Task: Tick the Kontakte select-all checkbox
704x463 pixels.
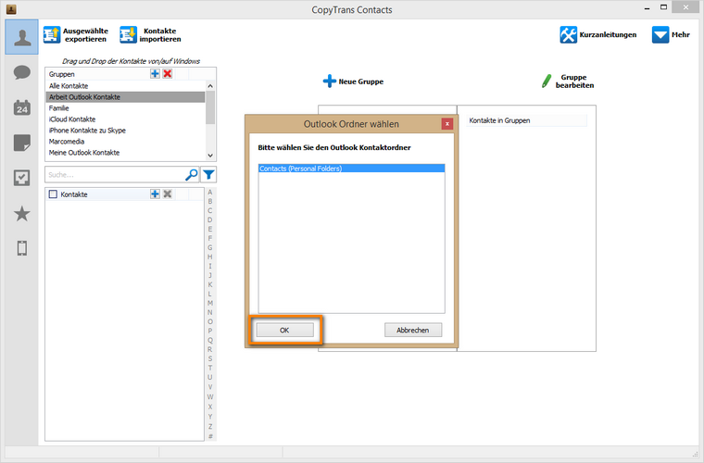Action: [53, 194]
